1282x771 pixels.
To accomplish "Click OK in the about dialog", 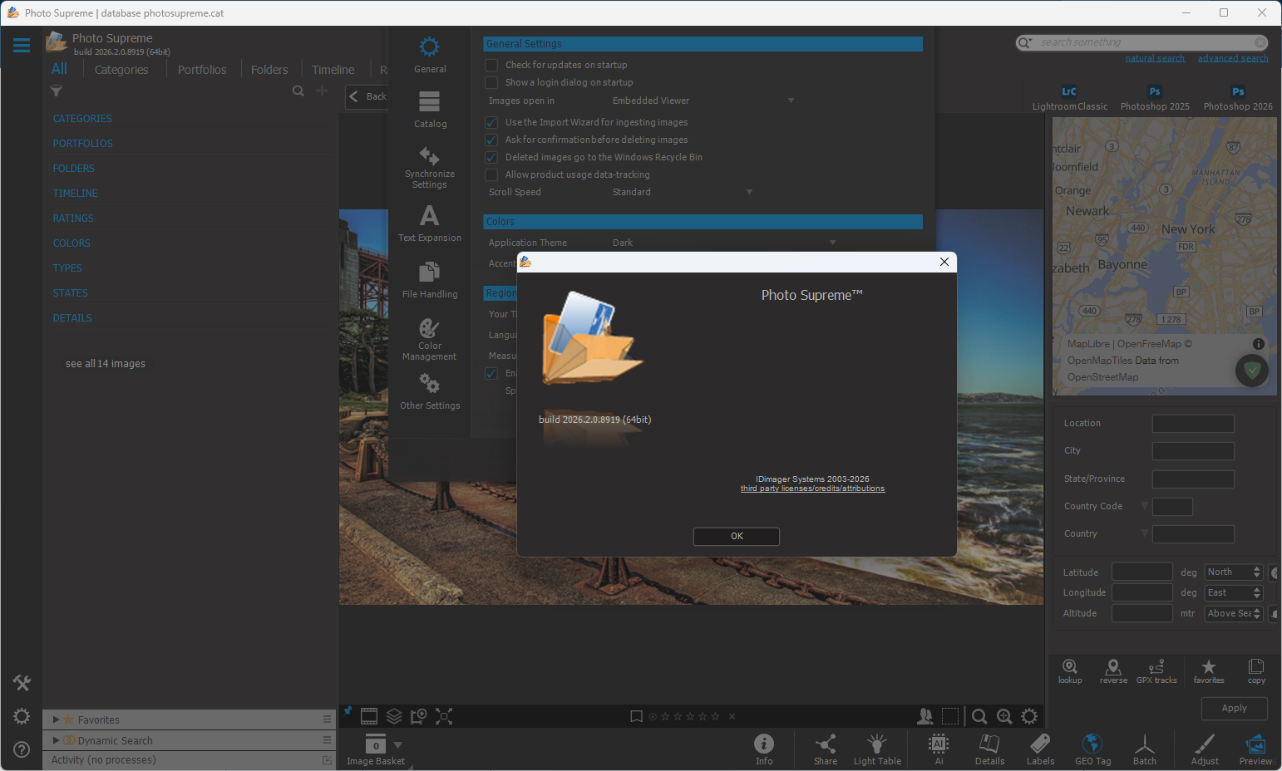I will pyautogui.click(x=736, y=536).
